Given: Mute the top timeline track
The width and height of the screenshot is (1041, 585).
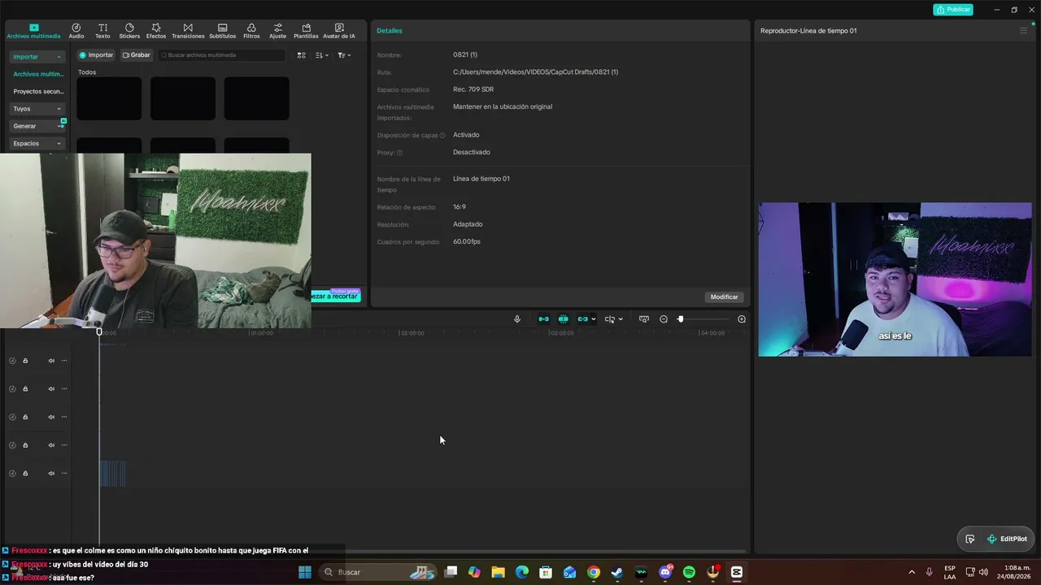Looking at the screenshot, I should pos(51,361).
